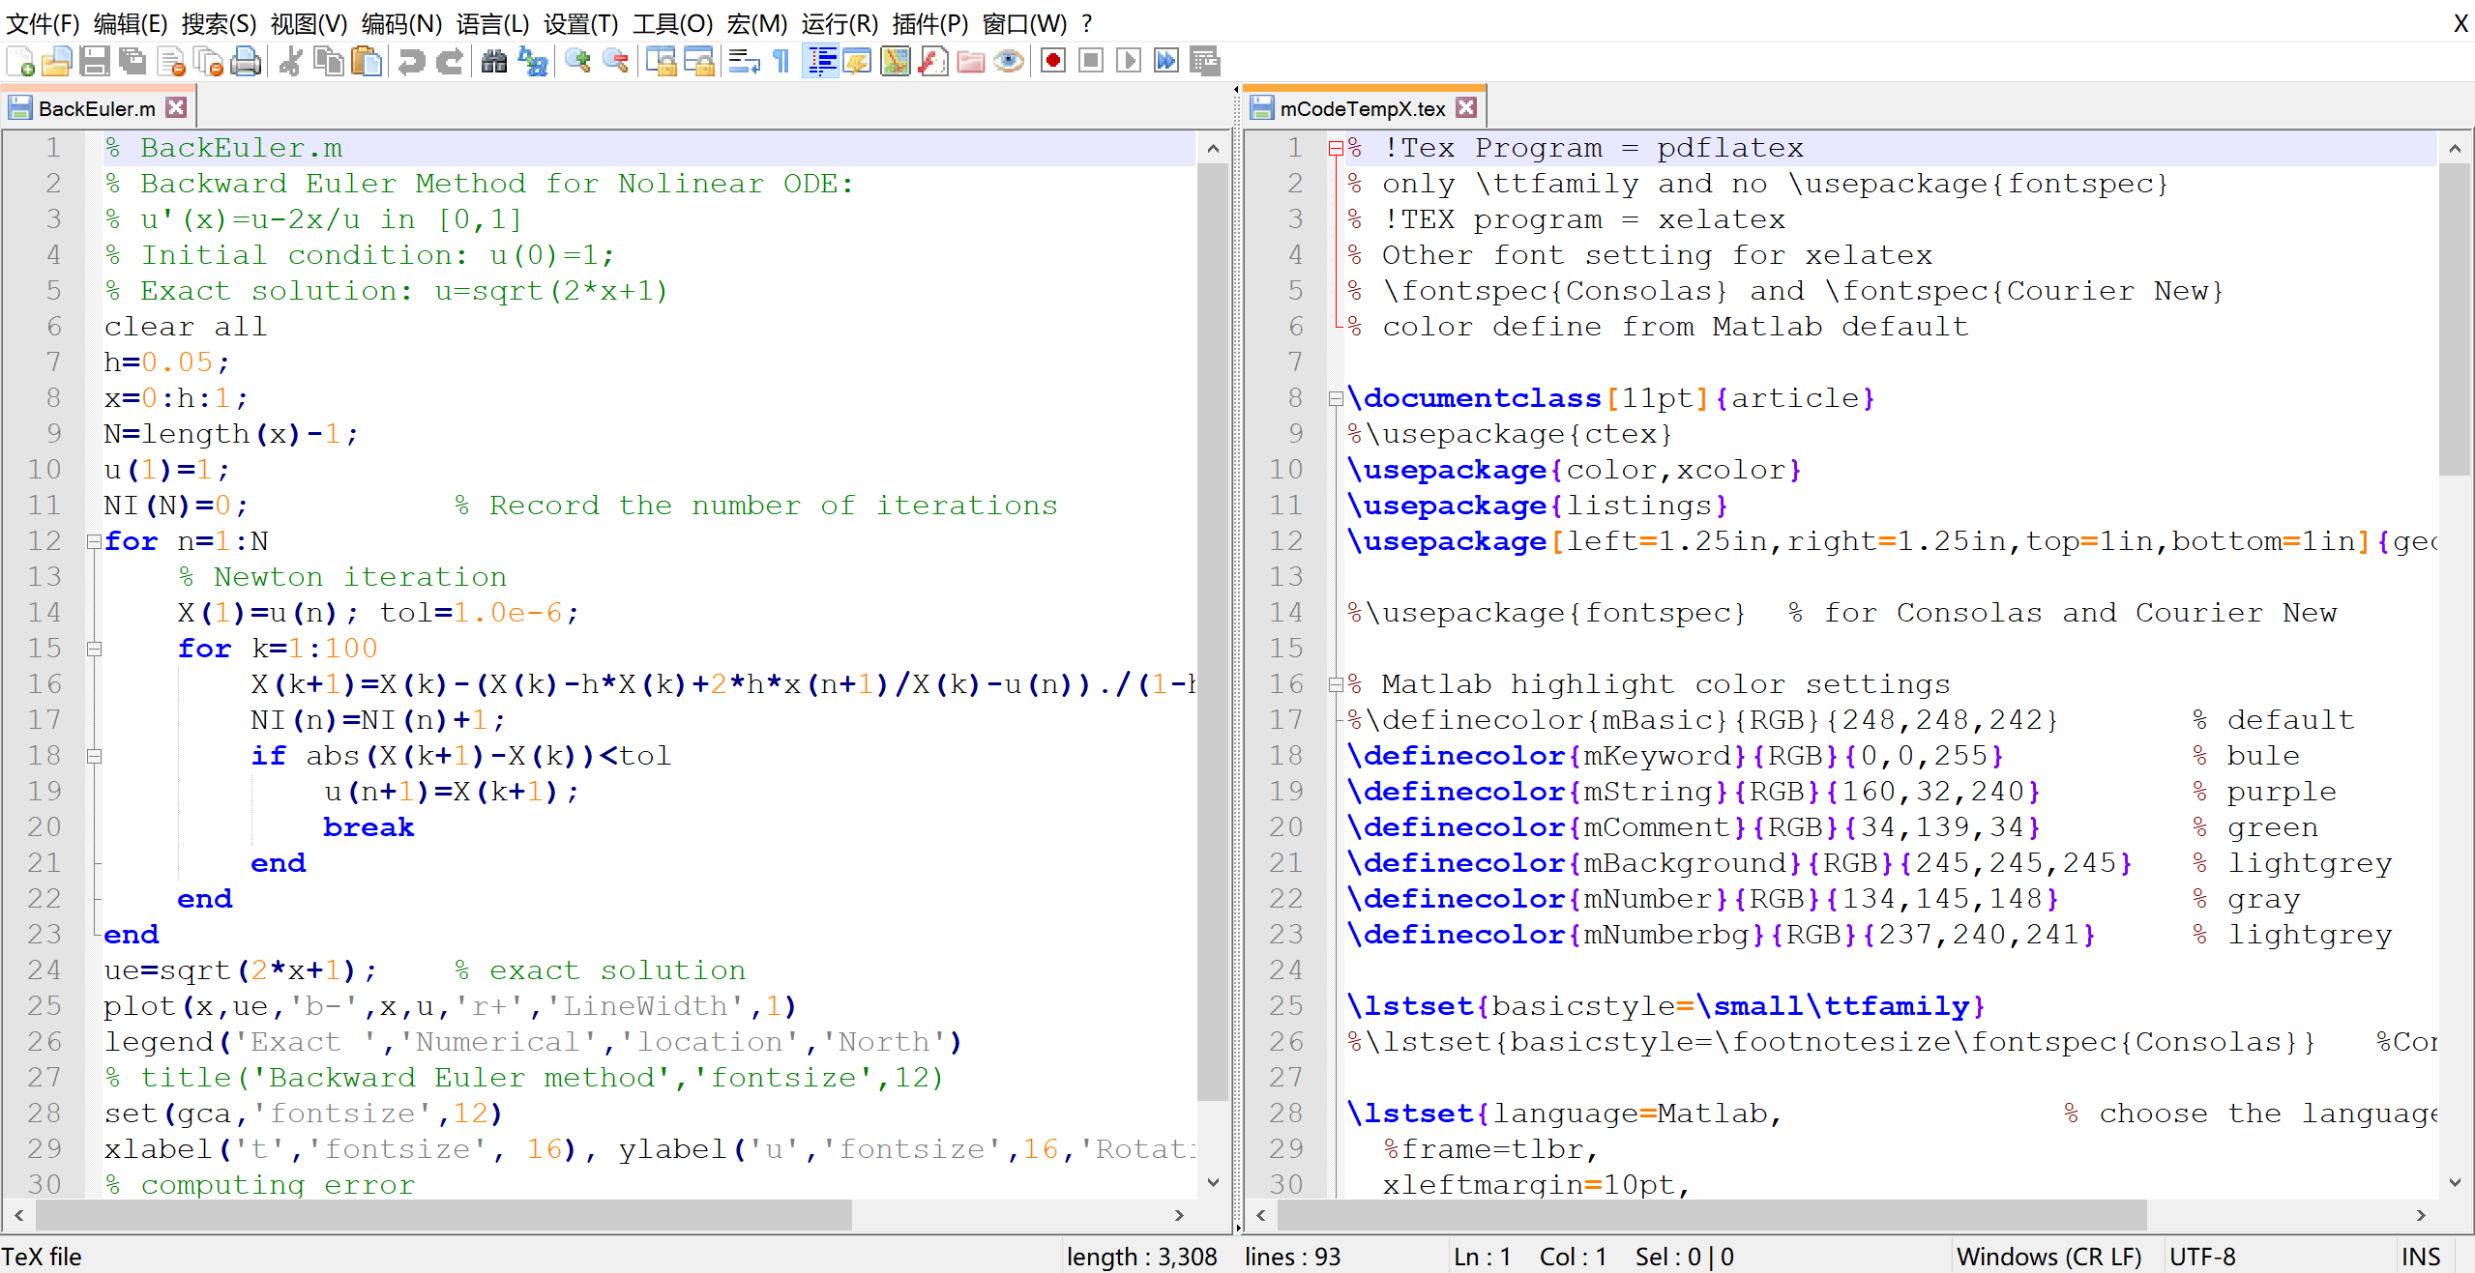
Task: Click the Copy toolbar icon
Action: pyautogui.click(x=329, y=62)
